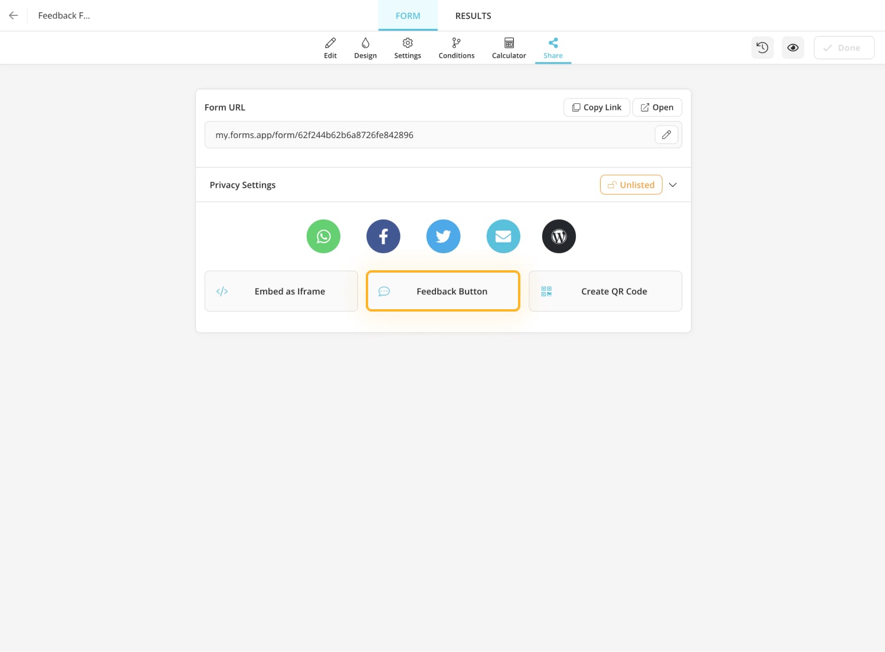This screenshot has width=885, height=652.
Task: Open form Settings
Action: 407,47
